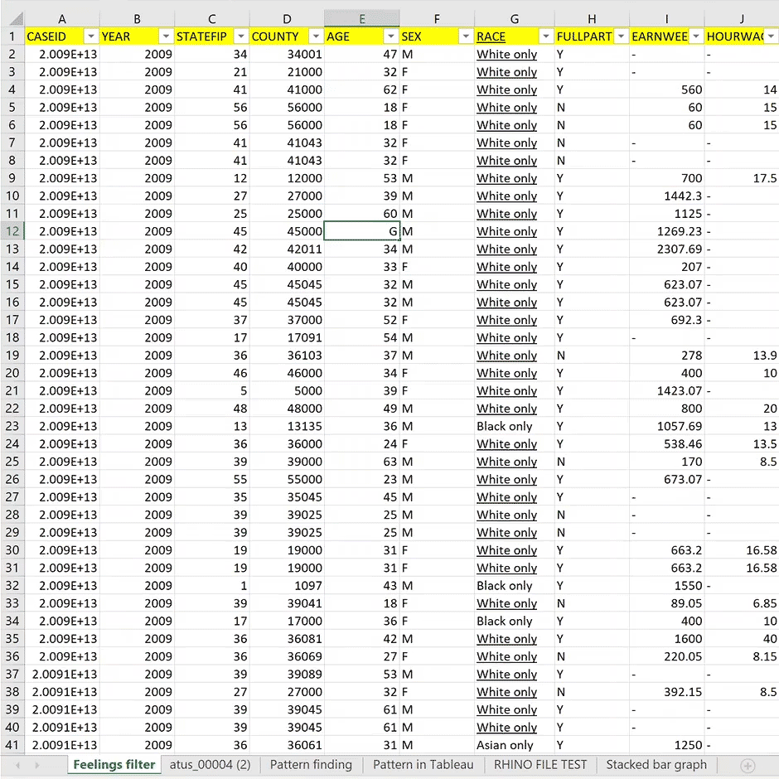Click the White only link in row 2

click(x=506, y=54)
